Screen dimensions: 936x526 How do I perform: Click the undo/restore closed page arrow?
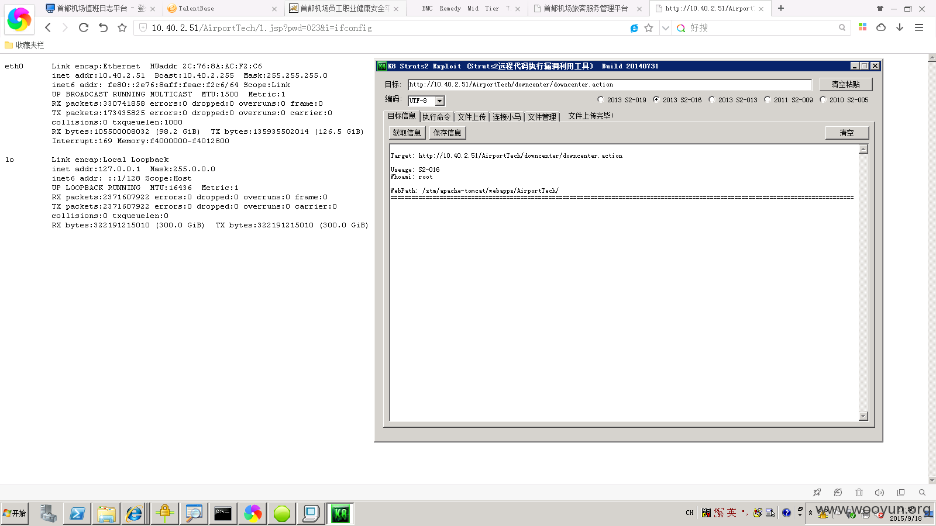pyautogui.click(x=104, y=27)
